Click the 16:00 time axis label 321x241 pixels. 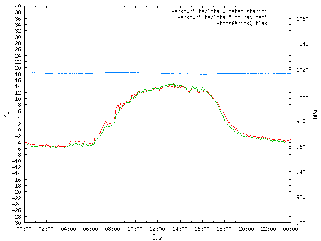[x=202, y=229]
